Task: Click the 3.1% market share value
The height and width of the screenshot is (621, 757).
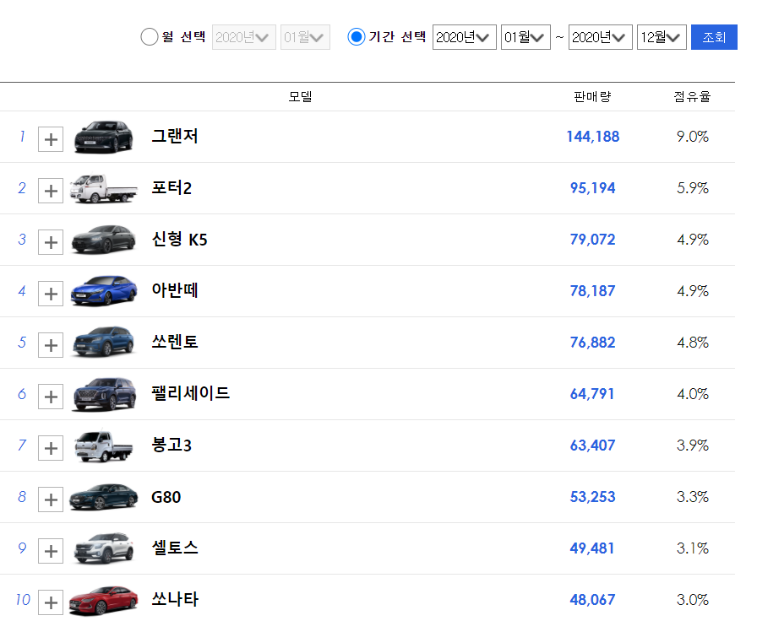Action: (x=693, y=548)
